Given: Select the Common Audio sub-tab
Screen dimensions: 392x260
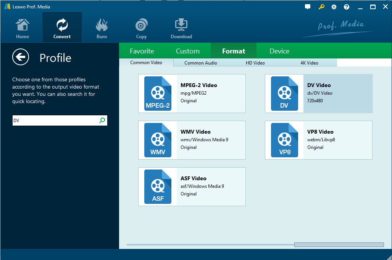Looking at the screenshot, I should point(201,63).
